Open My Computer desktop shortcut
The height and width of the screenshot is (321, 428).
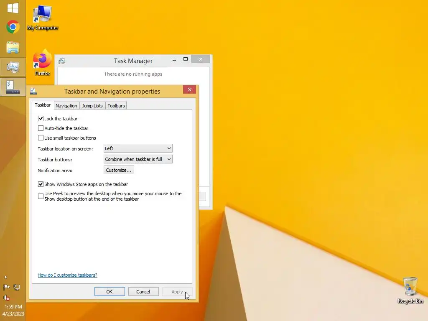pos(43,18)
